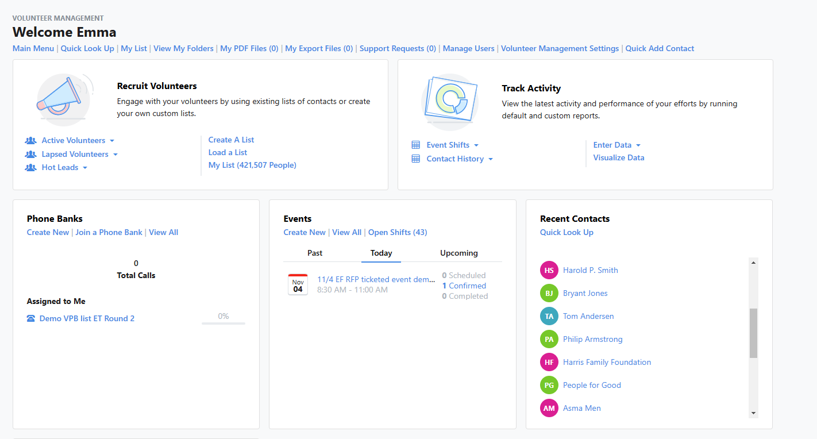Open Volunteer Management Settings

click(x=560, y=48)
